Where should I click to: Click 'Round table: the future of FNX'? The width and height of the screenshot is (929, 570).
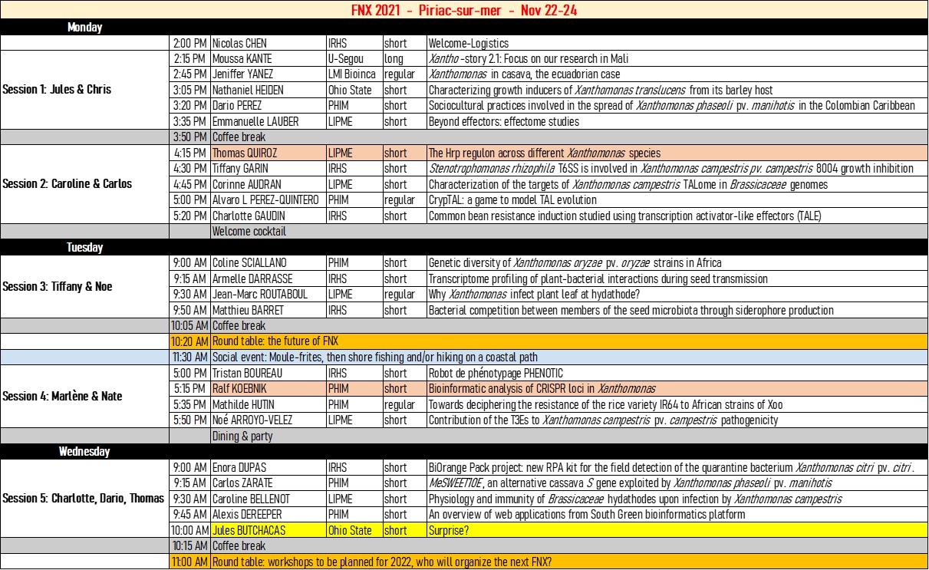coord(568,342)
